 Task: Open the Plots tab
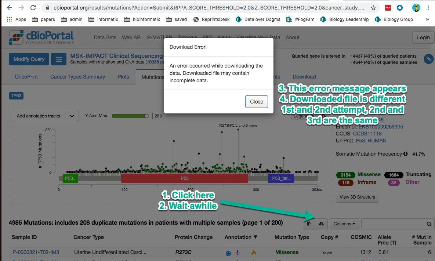[123, 77]
